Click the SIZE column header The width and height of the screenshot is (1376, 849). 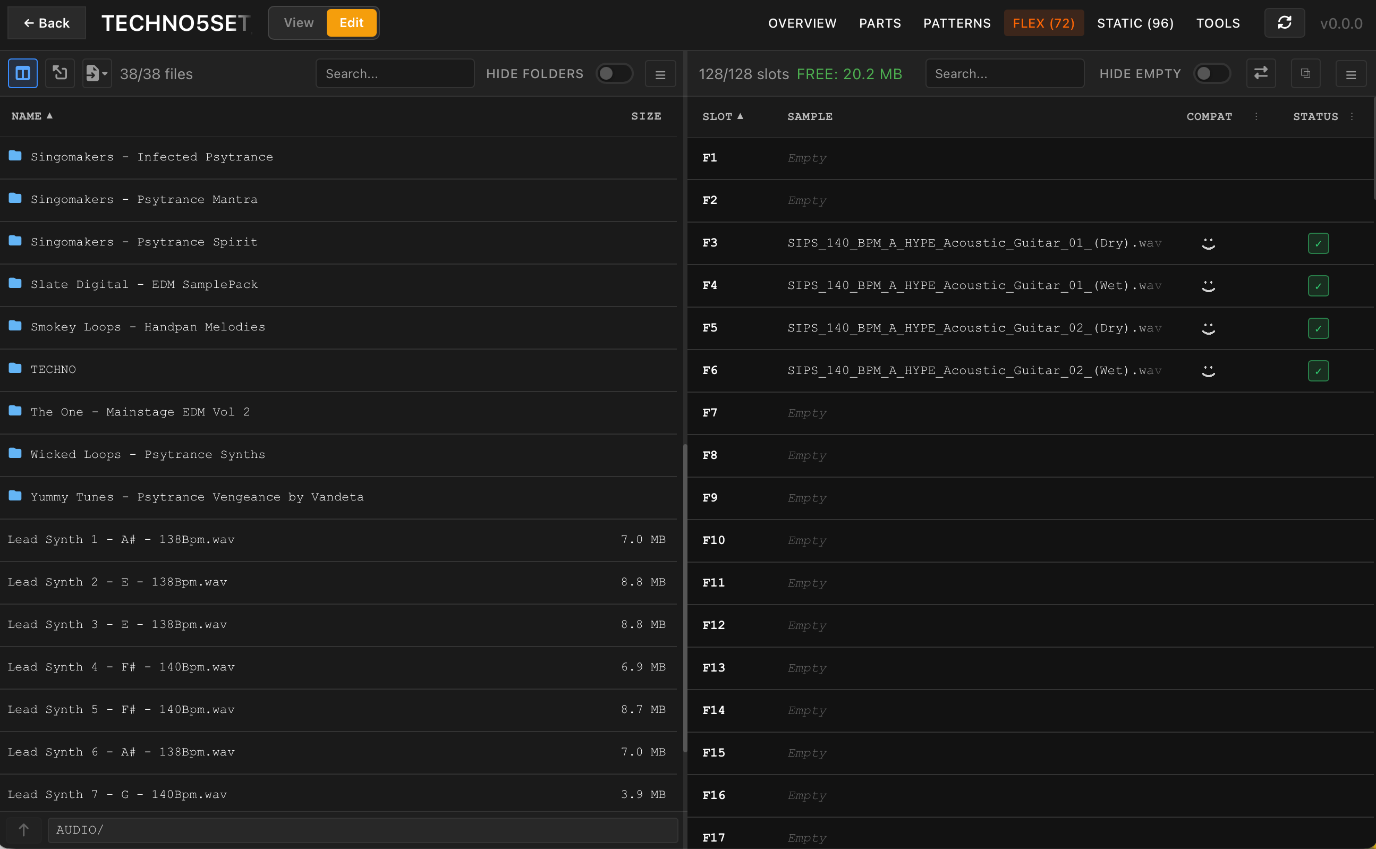pyautogui.click(x=646, y=116)
